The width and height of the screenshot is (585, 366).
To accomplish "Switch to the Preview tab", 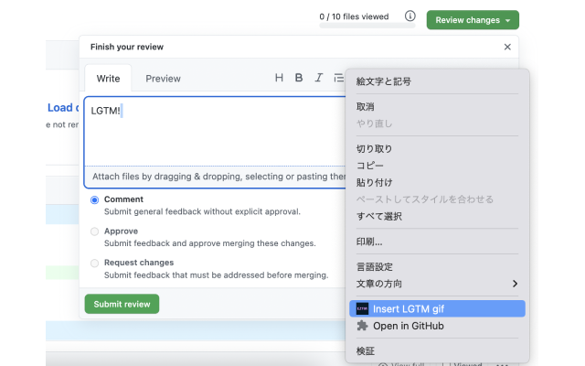I will (x=163, y=79).
